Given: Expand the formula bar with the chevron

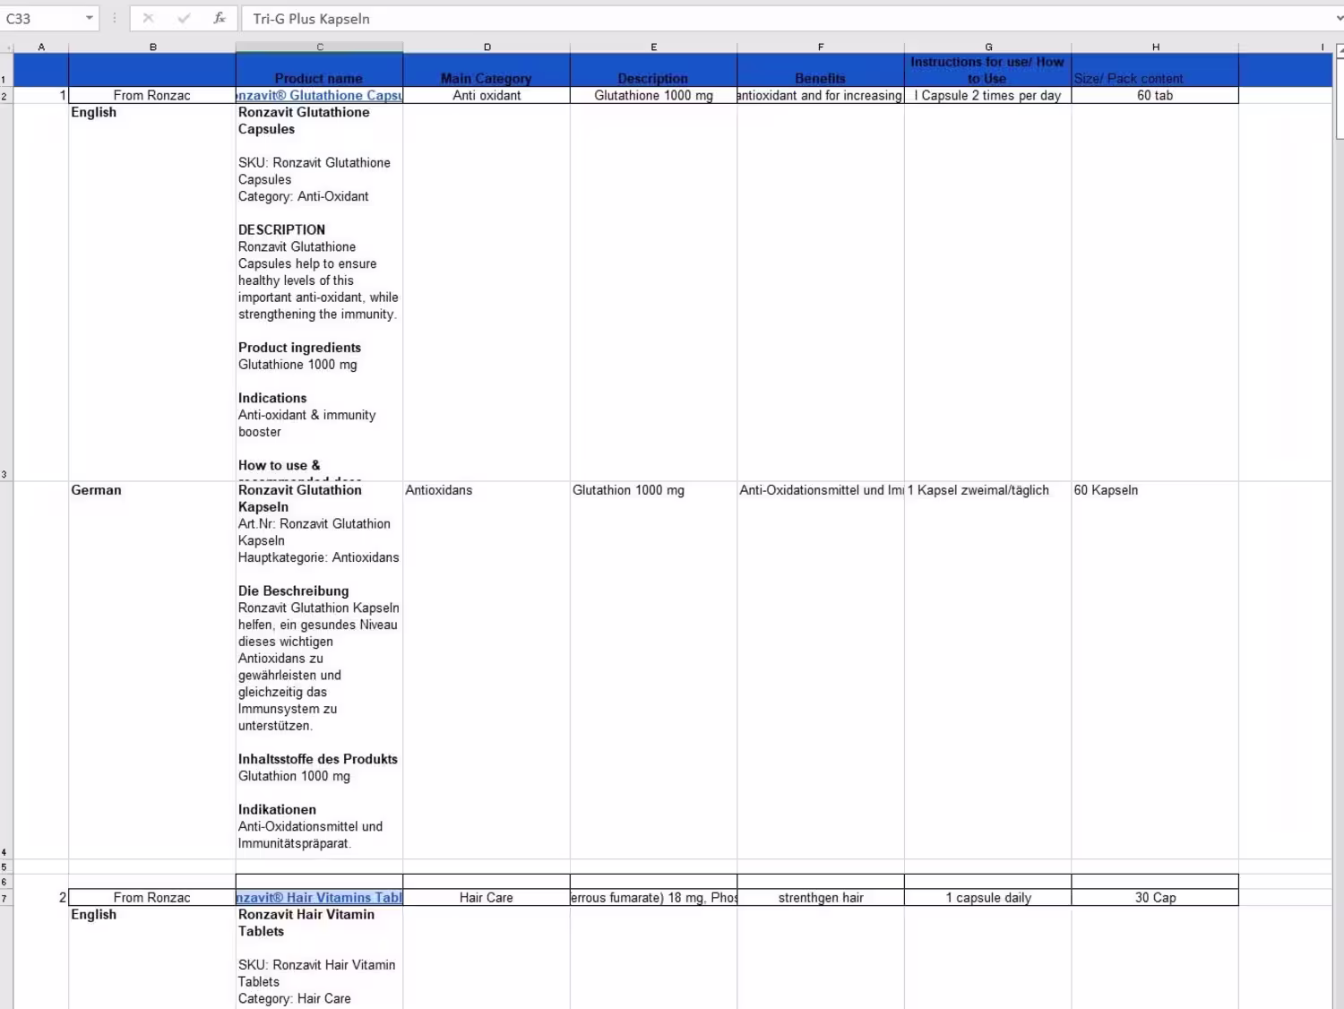Looking at the screenshot, I should click(x=1339, y=18).
